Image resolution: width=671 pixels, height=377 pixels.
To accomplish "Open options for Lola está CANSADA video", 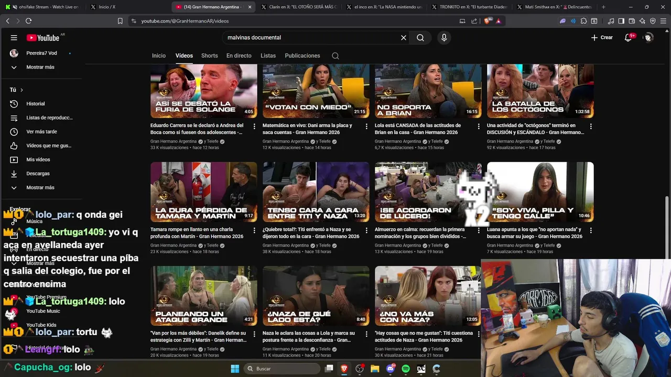I will (x=479, y=126).
